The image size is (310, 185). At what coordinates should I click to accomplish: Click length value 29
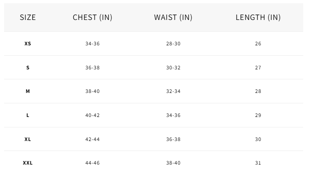[258, 115]
